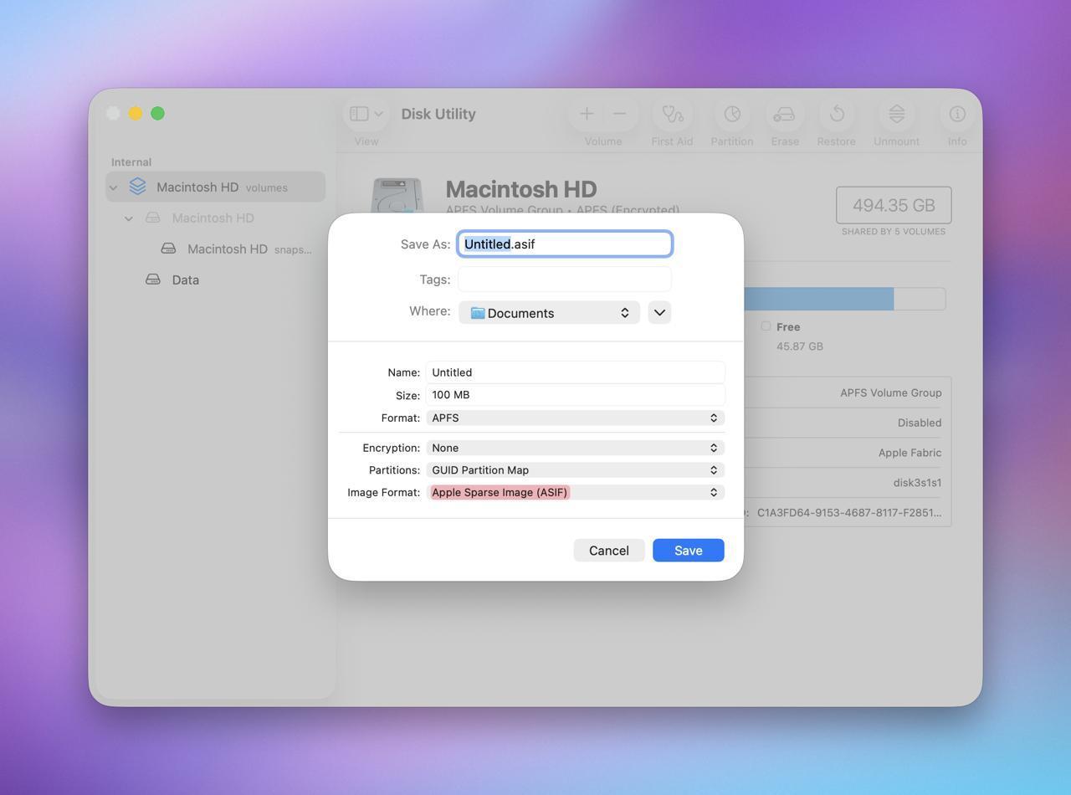The height and width of the screenshot is (795, 1071).
Task: Click the Apple Fabric connection value
Action: 910,453
